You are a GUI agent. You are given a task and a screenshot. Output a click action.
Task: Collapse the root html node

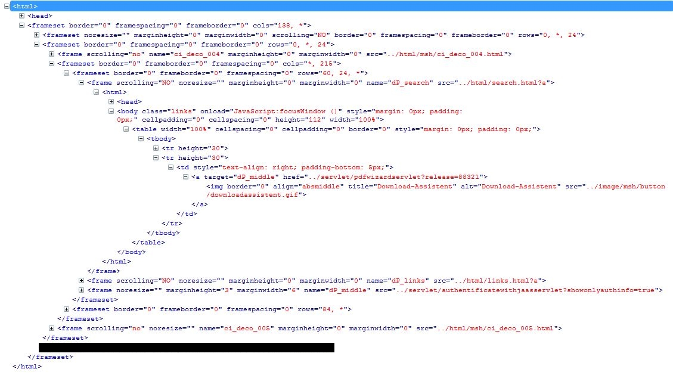pyautogui.click(x=7, y=6)
